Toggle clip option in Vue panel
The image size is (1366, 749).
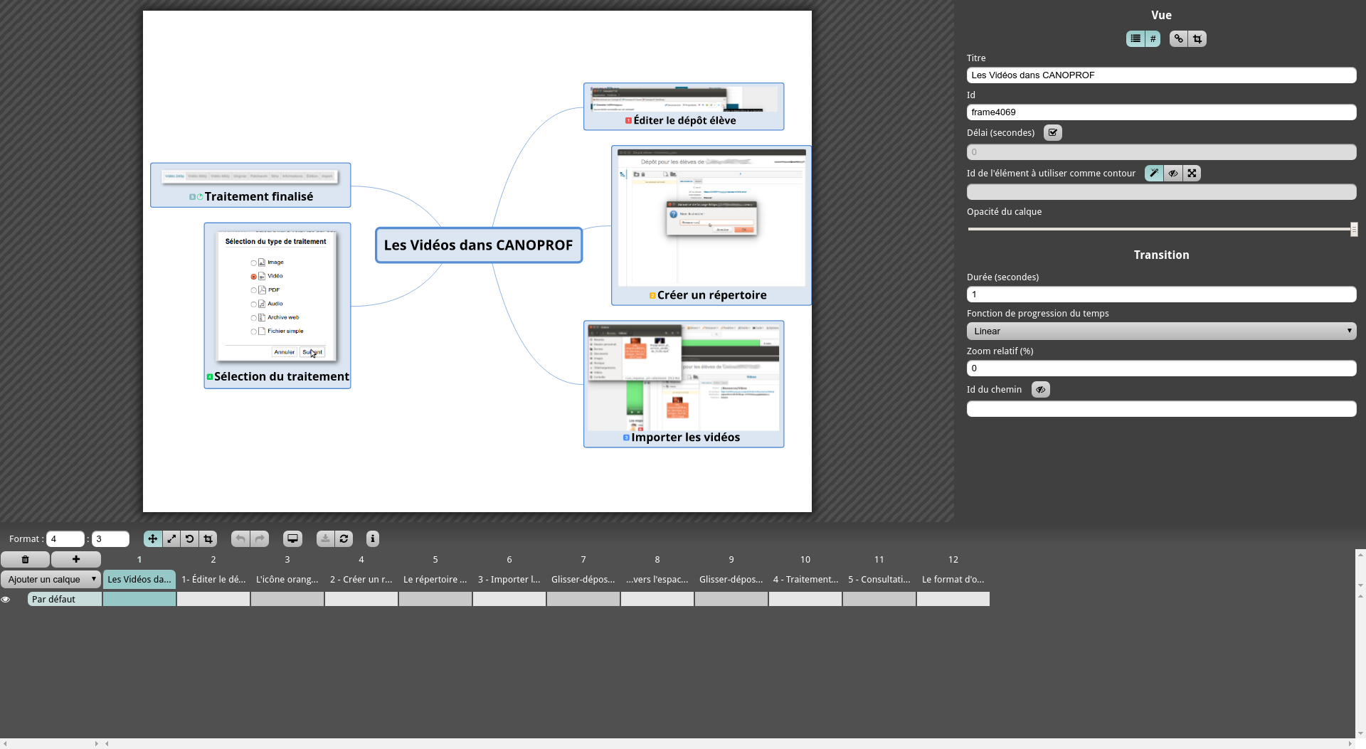click(x=1197, y=38)
